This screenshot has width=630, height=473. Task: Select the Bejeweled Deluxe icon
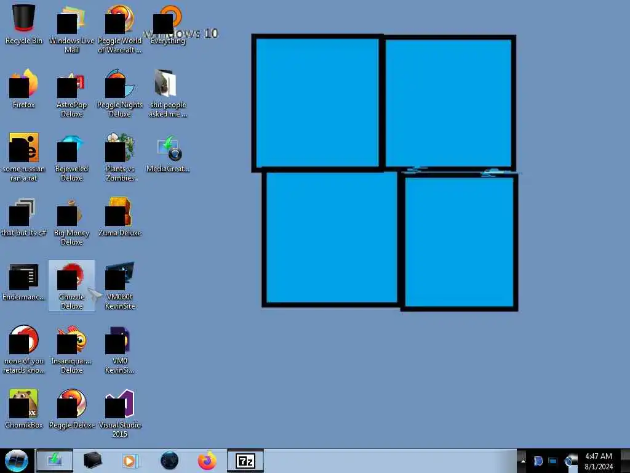[x=71, y=157]
